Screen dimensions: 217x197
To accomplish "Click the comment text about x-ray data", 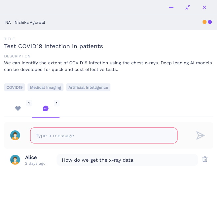I will click(x=97, y=160).
